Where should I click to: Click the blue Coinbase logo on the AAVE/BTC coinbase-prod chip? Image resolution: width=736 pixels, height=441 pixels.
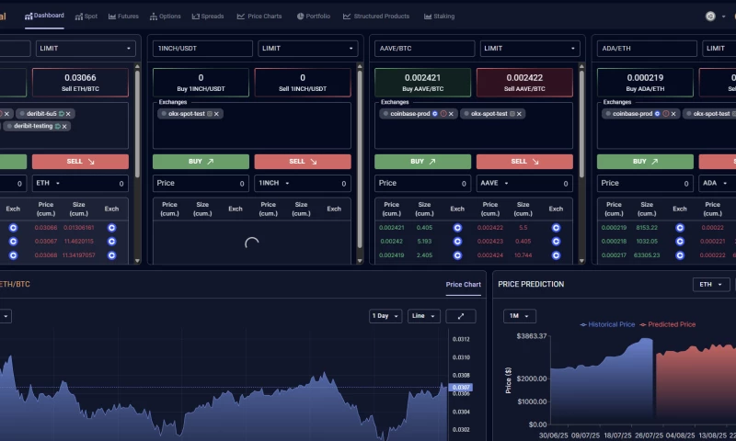pyautogui.click(x=435, y=114)
